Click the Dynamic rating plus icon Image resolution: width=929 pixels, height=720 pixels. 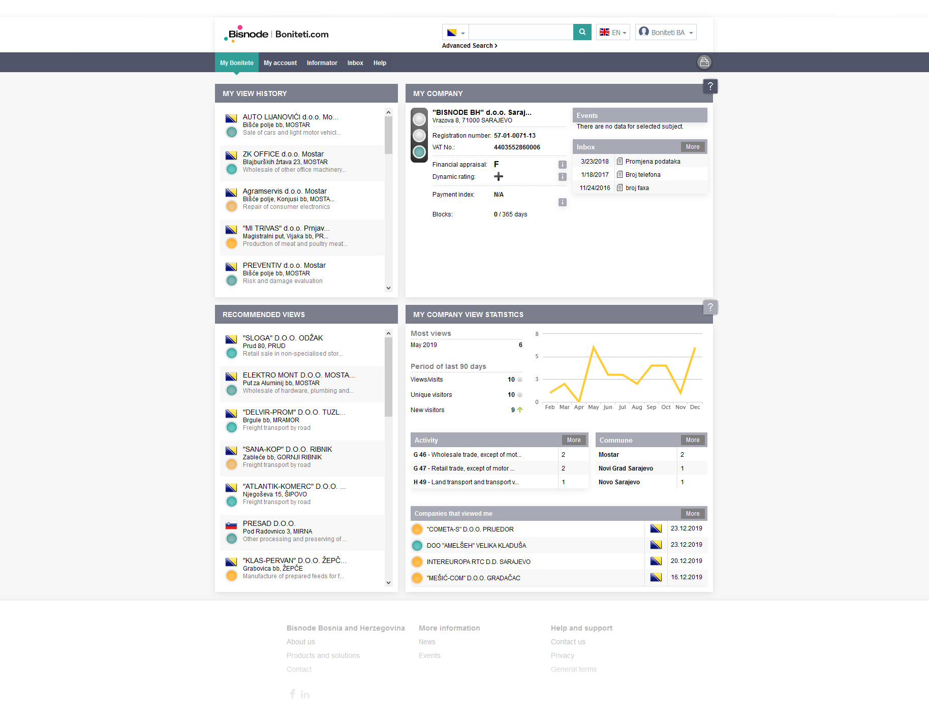tap(498, 176)
